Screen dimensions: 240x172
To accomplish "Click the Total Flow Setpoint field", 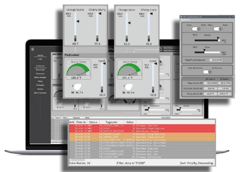I will (x=216, y=59).
